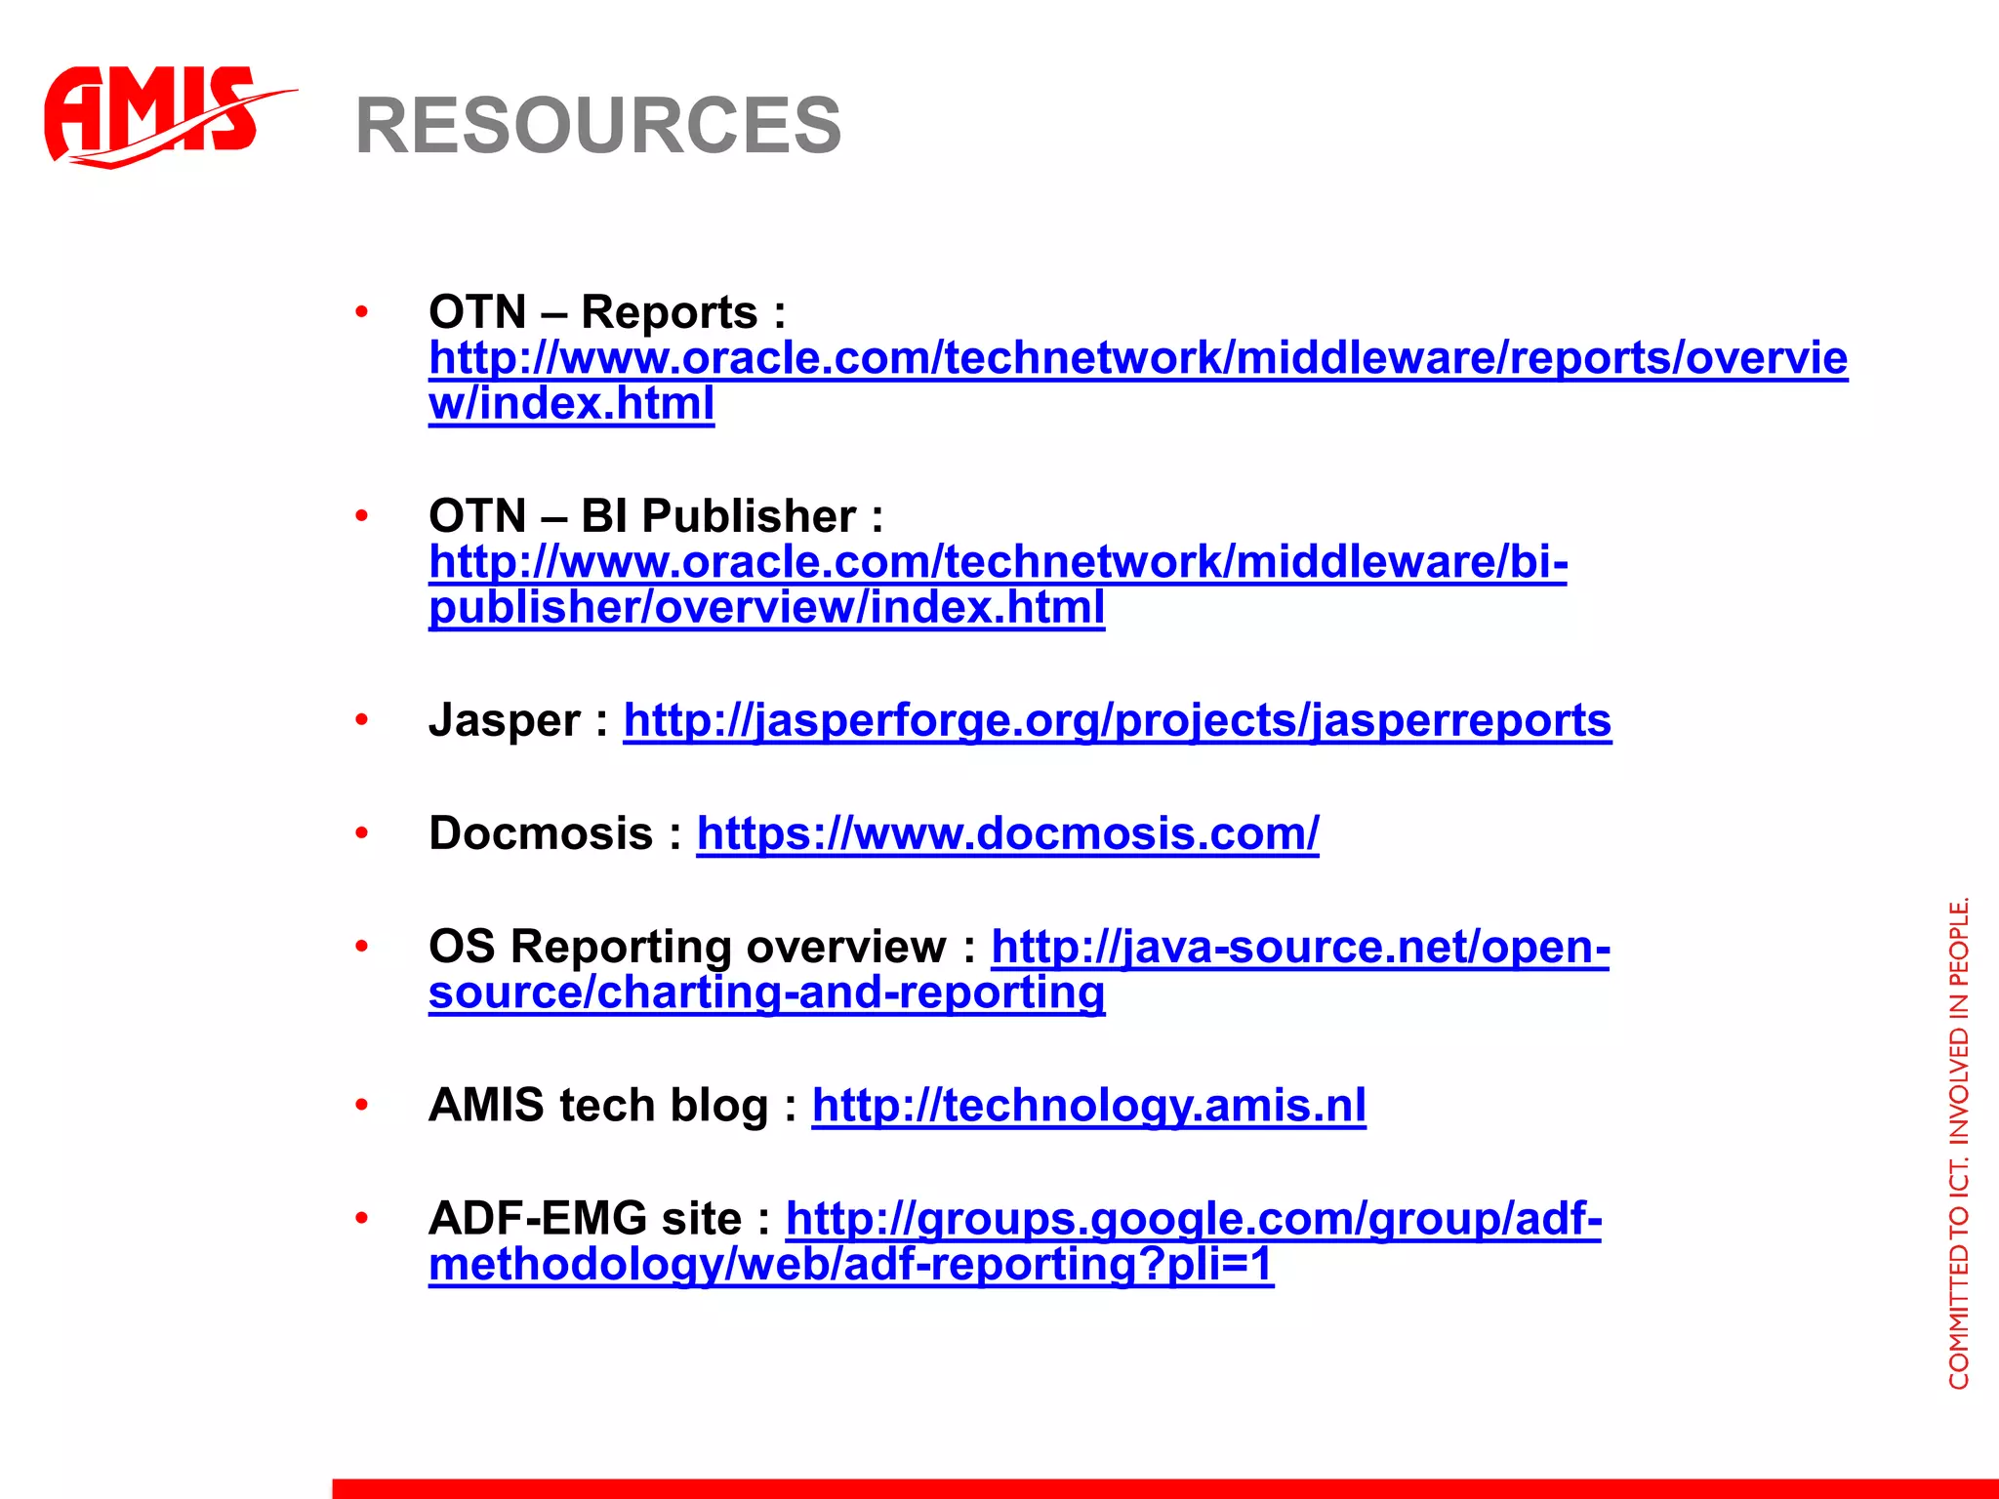Click the 'Docmosis :' label
This screenshot has width=1999, height=1499.
[x=555, y=834]
